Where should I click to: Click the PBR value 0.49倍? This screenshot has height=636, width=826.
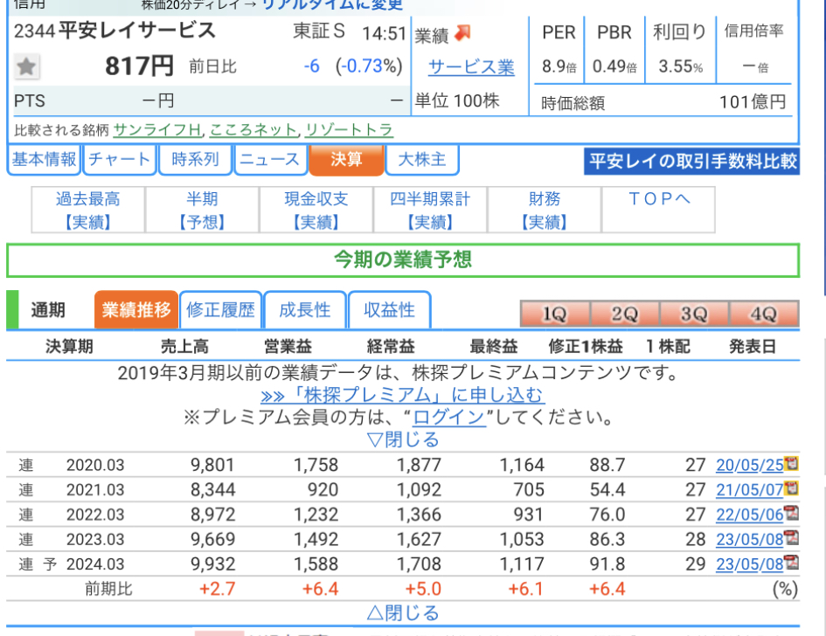[x=614, y=66]
